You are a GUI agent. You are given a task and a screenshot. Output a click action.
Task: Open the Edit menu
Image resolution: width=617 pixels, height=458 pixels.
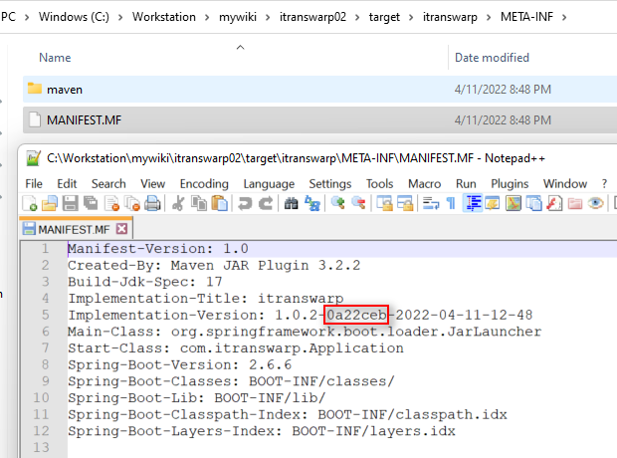pyautogui.click(x=67, y=183)
